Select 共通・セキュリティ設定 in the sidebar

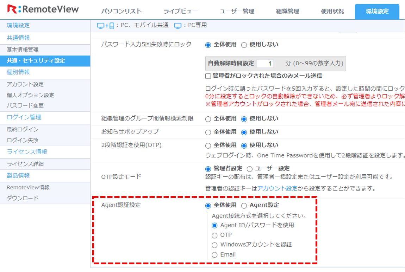(x=45, y=61)
